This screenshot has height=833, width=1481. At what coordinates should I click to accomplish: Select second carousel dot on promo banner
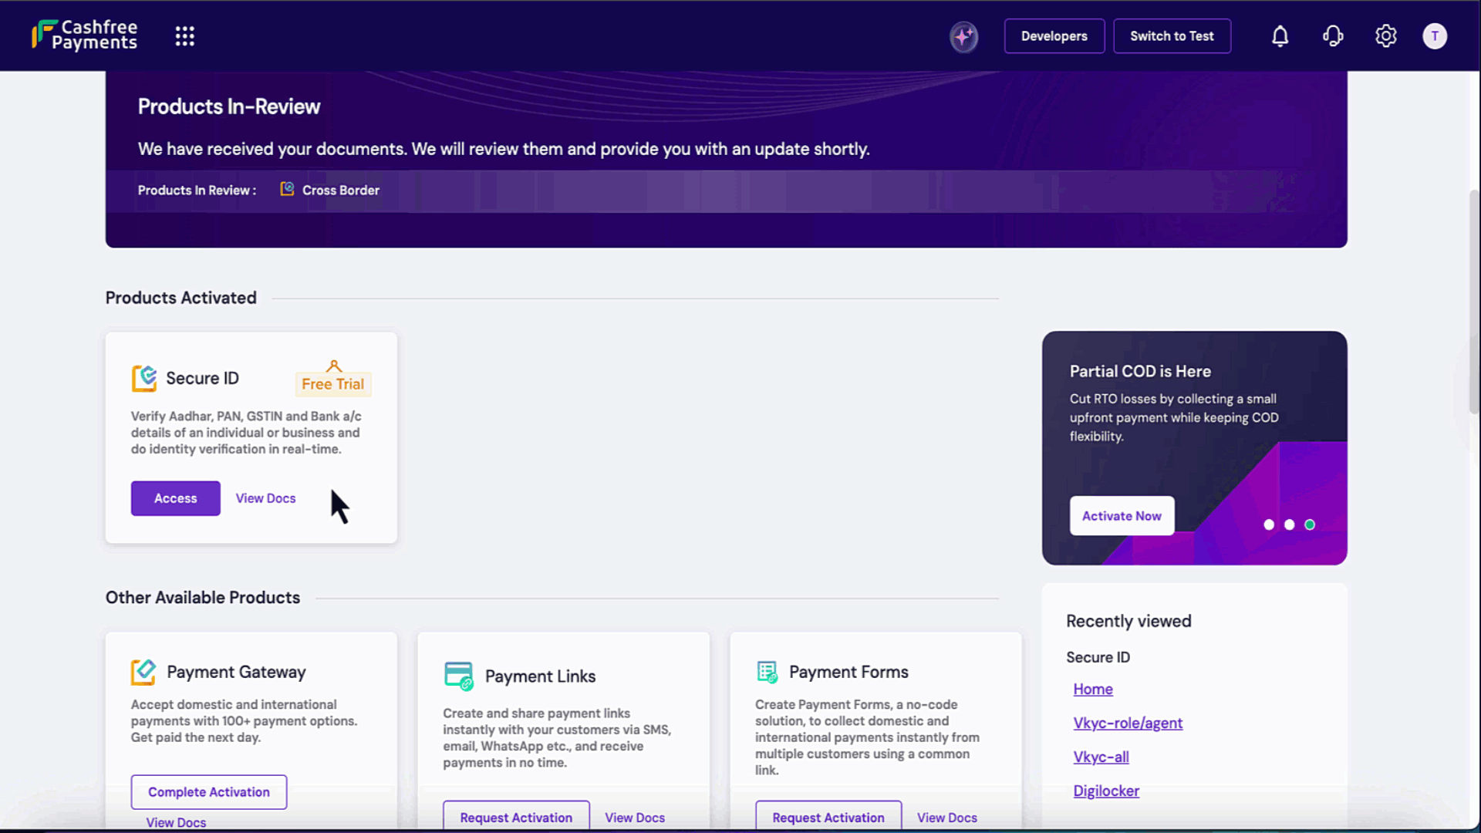click(1289, 524)
